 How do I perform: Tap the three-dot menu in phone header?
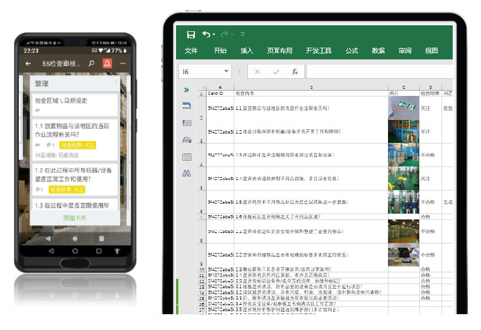tap(123, 64)
